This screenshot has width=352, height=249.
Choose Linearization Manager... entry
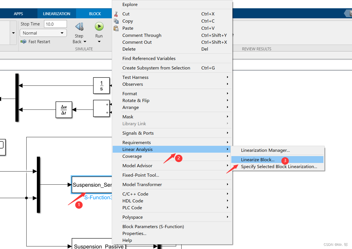click(x=277, y=150)
